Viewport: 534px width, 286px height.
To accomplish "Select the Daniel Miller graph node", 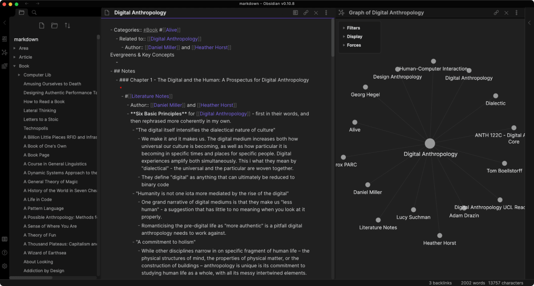I will coord(368,185).
